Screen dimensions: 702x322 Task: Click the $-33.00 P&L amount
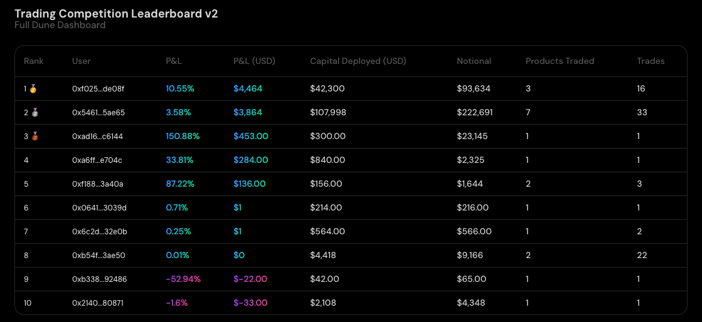coord(250,303)
